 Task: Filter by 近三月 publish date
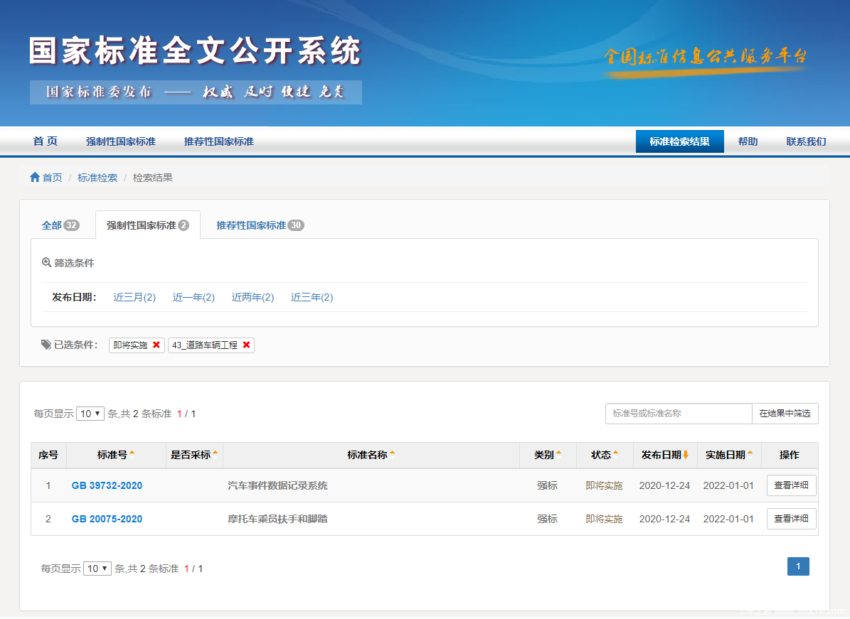point(134,297)
